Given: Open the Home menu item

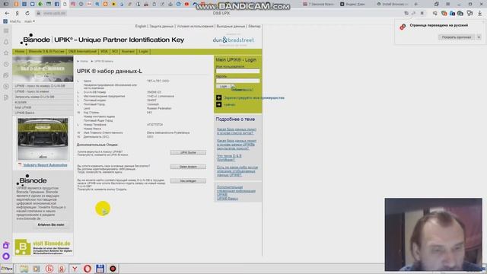Looking at the screenshot, I should [x=20, y=52].
